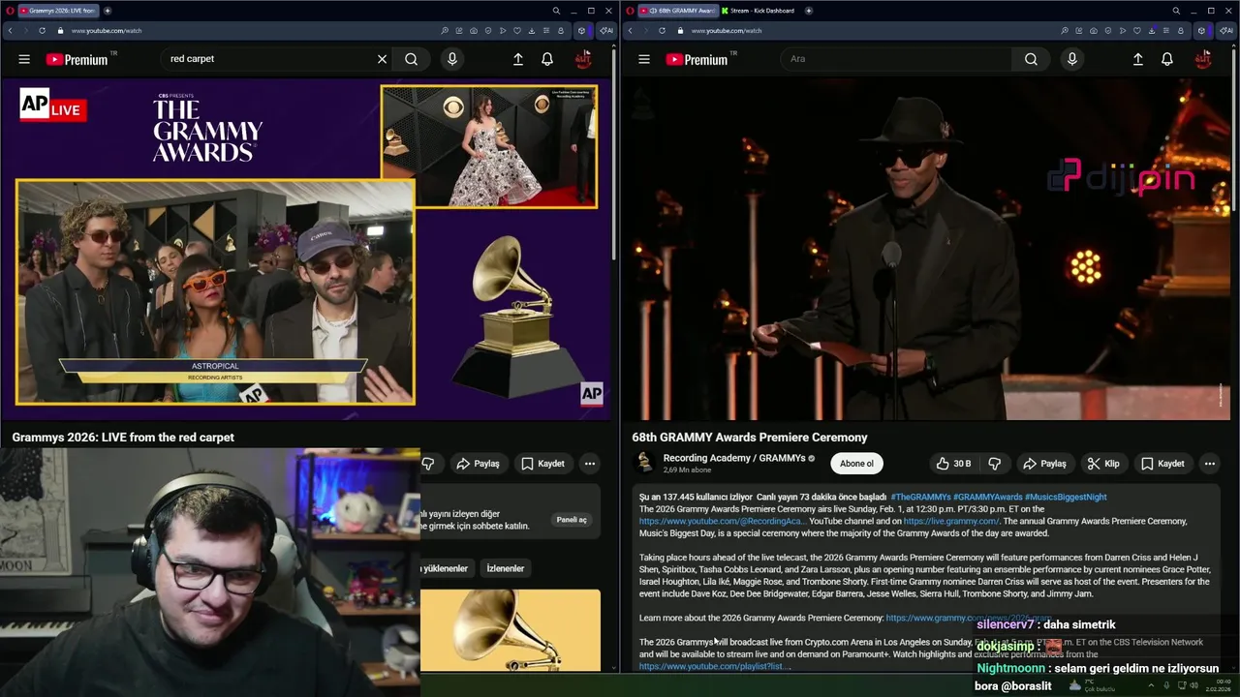Open youtube.com/@RecordingAca... link in description
The height and width of the screenshot is (697, 1240).
click(723, 521)
